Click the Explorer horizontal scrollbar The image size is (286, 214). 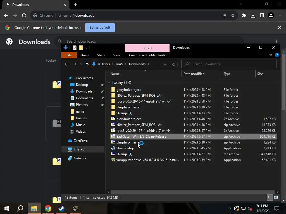point(193,192)
